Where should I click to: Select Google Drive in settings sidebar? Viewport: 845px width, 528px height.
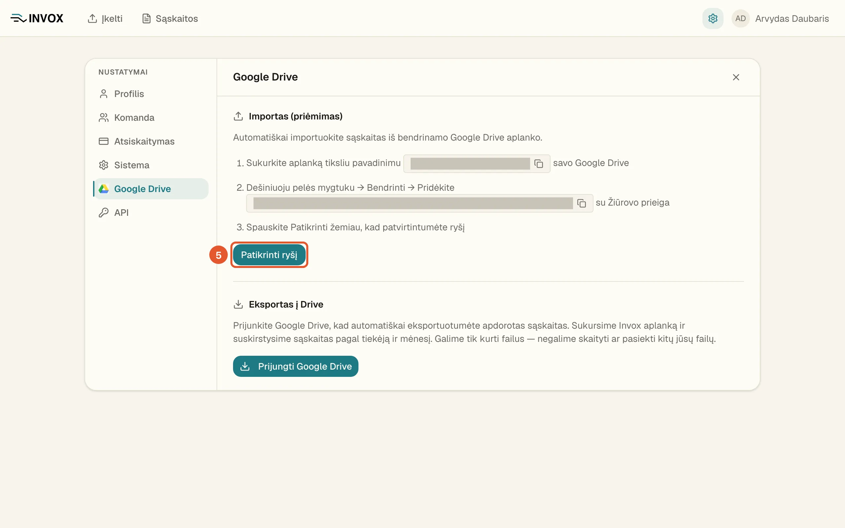(x=151, y=188)
